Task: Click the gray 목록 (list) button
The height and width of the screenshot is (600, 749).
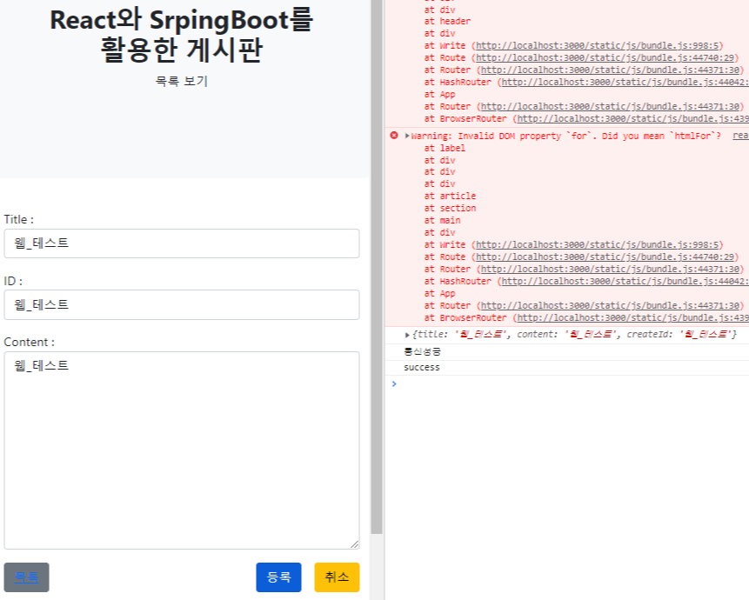Action: pos(26,577)
